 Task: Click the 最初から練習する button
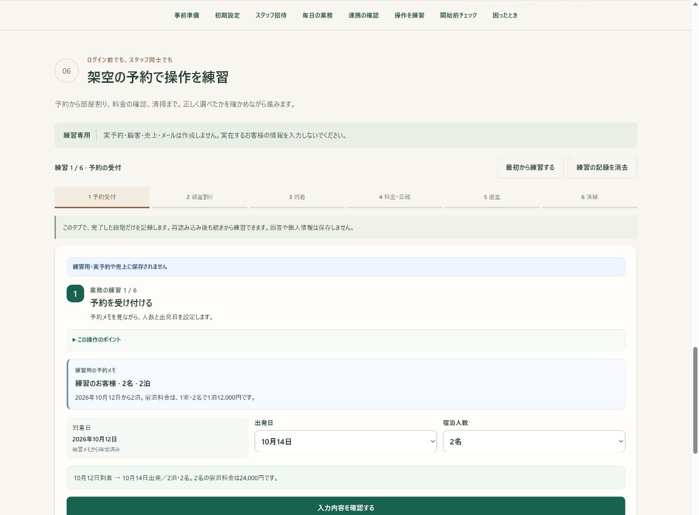(x=530, y=168)
